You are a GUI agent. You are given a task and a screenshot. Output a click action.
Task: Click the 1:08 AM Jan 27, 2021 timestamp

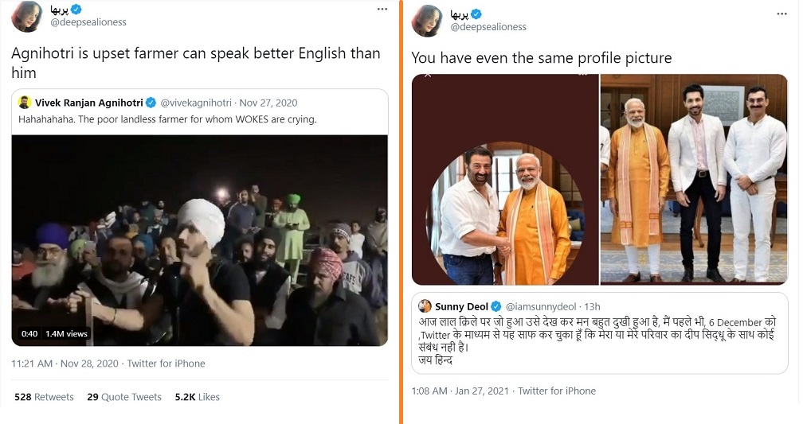[460, 391]
